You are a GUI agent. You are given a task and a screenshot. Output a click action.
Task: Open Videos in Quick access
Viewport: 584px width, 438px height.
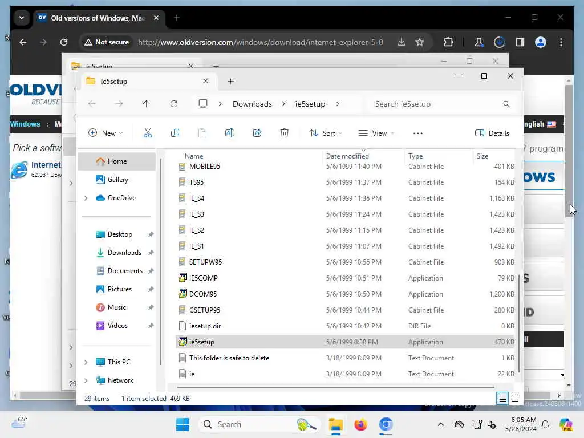tap(116, 326)
